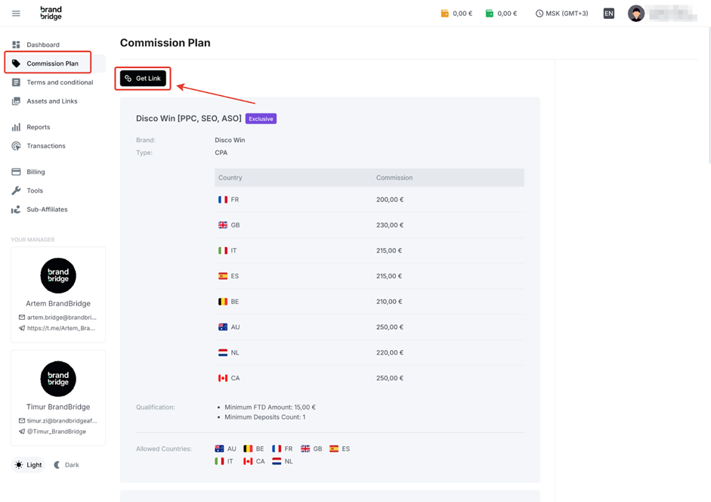Image resolution: width=711 pixels, height=502 pixels.
Task: Click the Spain flag in ES commission row
Action: (223, 276)
